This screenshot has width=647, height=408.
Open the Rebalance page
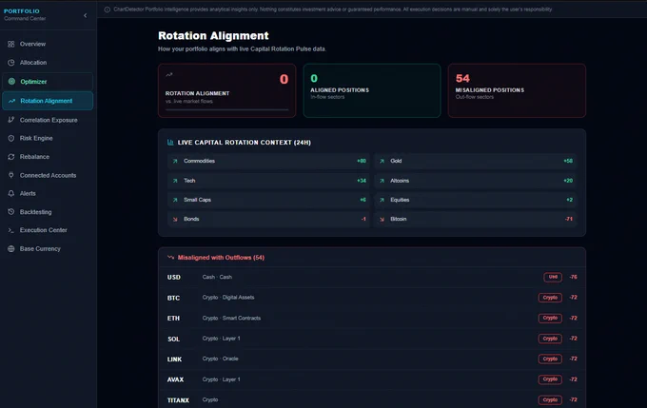click(48, 157)
